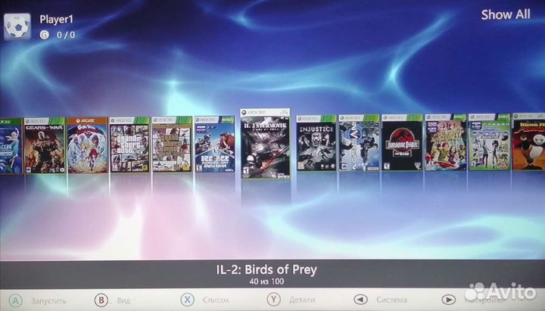Select the Grand Theft Auto V cover
This screenshot has height=311, width=545.
[x=129, y=145]
